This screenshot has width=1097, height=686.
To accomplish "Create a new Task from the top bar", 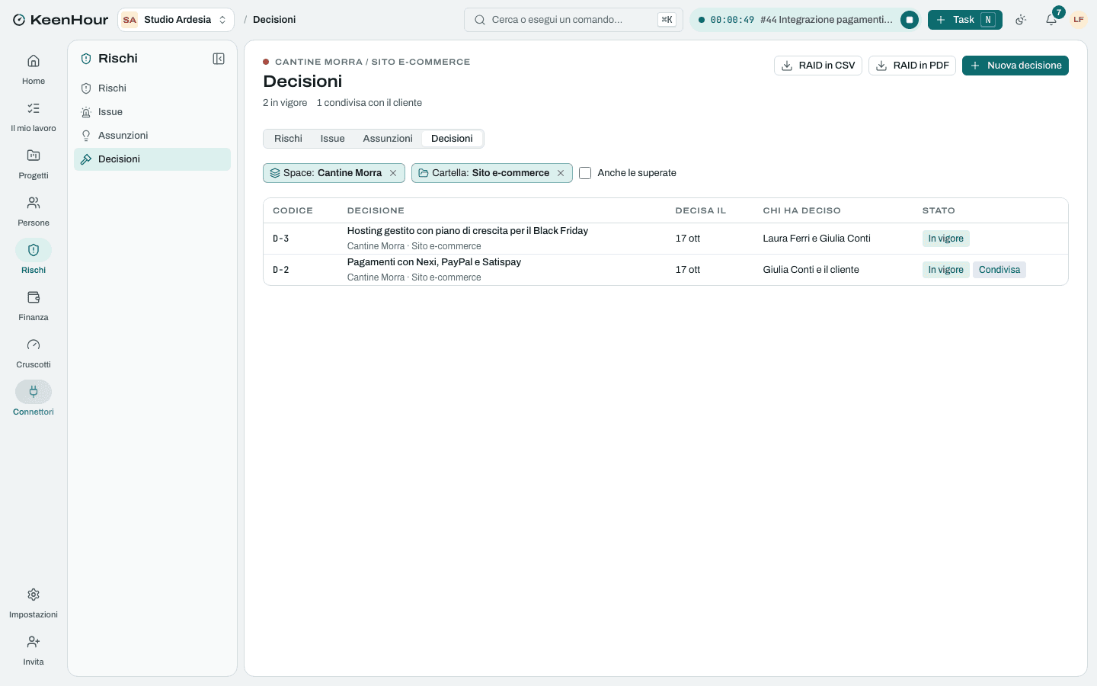I will [x=965, y=20].
